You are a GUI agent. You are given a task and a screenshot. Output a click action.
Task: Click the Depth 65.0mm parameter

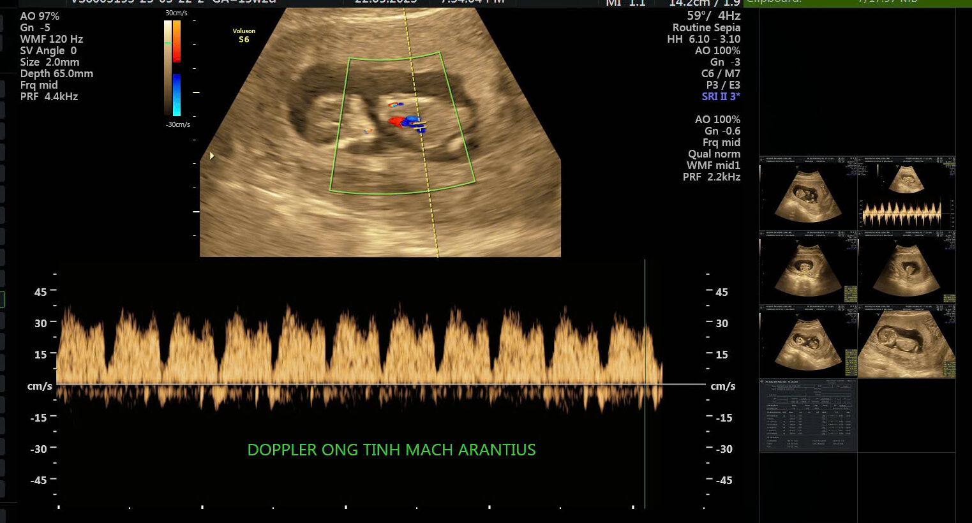(x=57, y=73)
